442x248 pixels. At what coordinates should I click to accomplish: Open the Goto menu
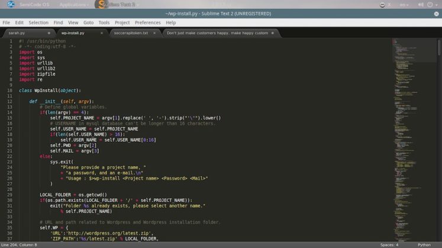pos(88,22)
